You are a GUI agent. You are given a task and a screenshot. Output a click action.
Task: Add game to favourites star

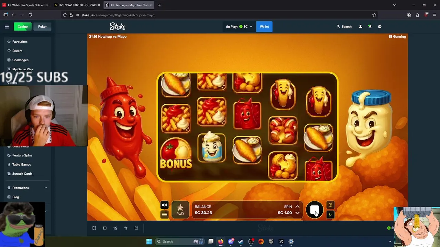(x=126, y=228)
